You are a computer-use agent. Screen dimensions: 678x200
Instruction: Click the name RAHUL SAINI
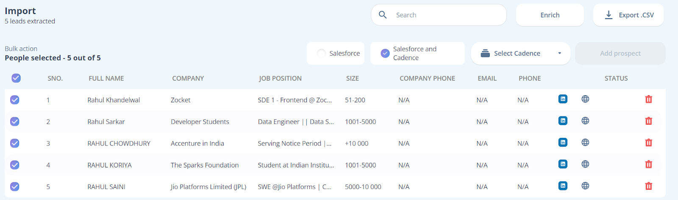(x=106, y=187)
